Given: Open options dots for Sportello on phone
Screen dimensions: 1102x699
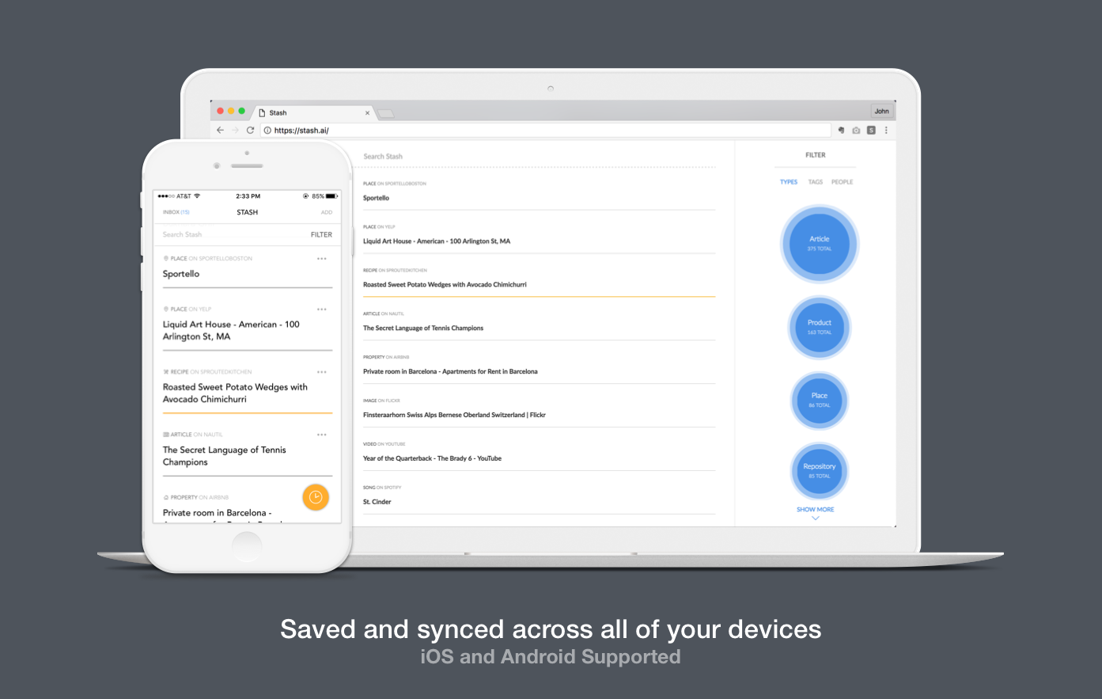Looking at the screenshot, I should coord(321,259).
